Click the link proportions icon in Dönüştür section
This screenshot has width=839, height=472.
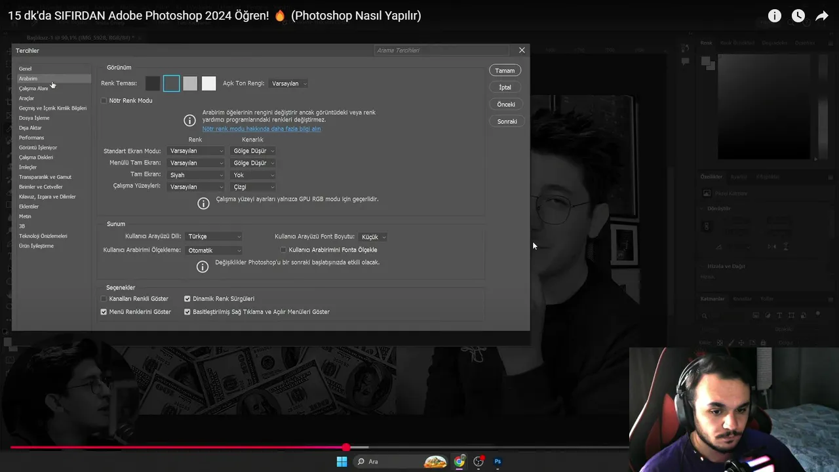706,226
